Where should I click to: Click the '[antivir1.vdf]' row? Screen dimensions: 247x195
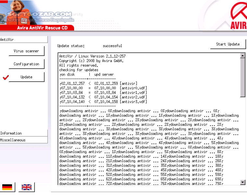pos(103,93)
